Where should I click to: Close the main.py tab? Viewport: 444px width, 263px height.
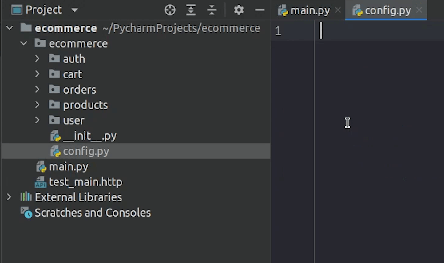pos(338,10)
